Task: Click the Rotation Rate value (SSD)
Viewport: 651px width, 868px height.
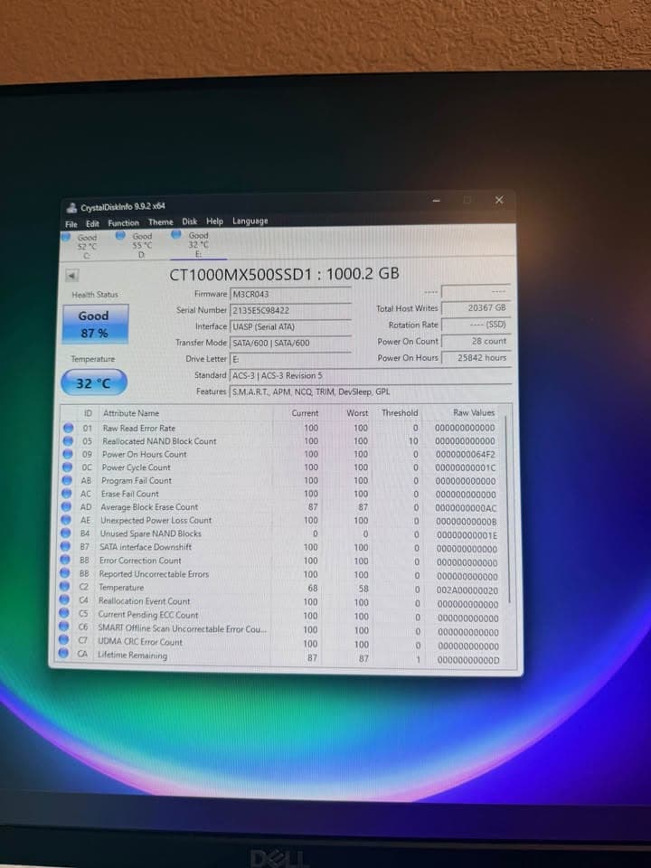Action: pyautogui.click(x=476, y=325)
